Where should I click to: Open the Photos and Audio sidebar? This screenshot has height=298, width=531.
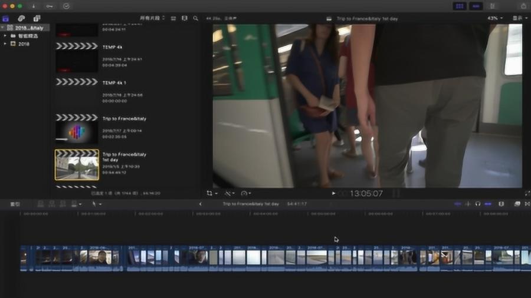(21, 18)
